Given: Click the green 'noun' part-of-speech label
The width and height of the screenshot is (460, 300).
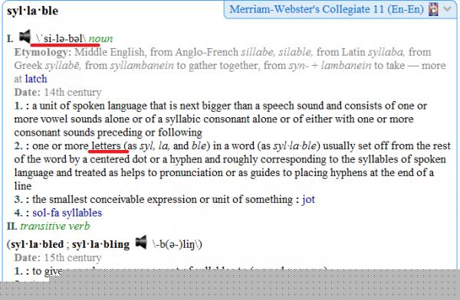Looking at the screenshot, I should coord(100,39).
